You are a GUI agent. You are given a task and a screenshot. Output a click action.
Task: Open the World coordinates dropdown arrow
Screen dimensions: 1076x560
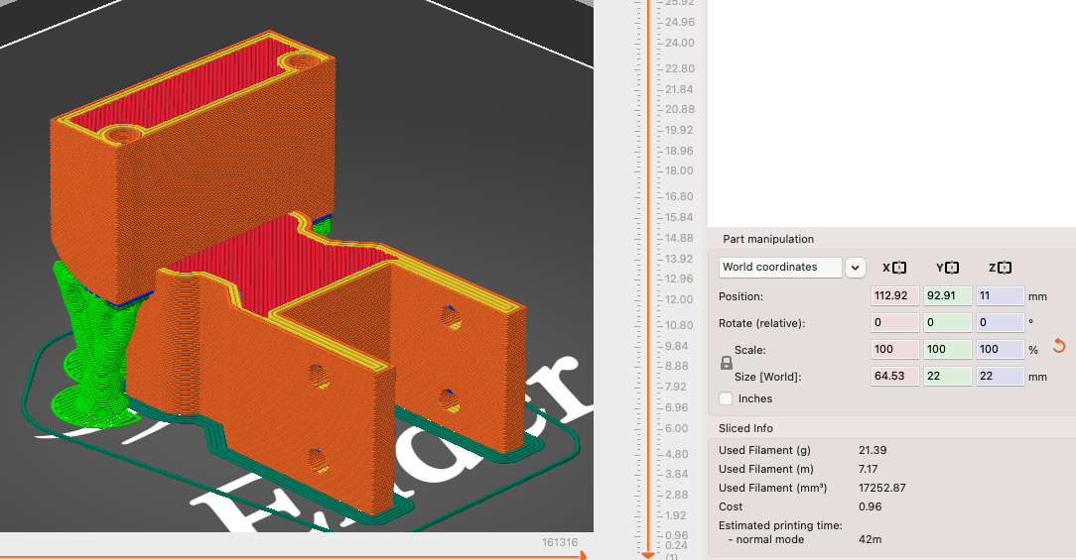point(855,268)
